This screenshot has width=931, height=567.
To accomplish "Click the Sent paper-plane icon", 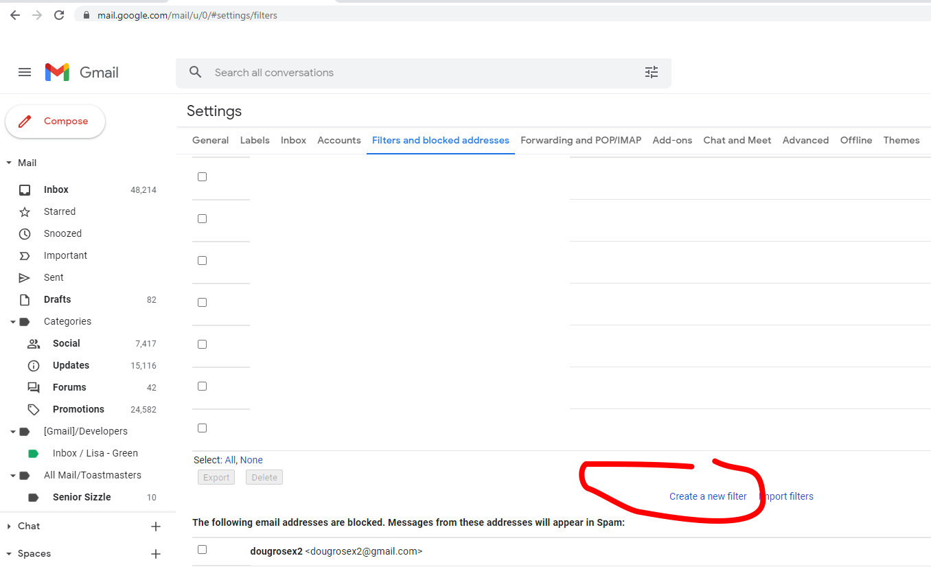I will (25, 277).
